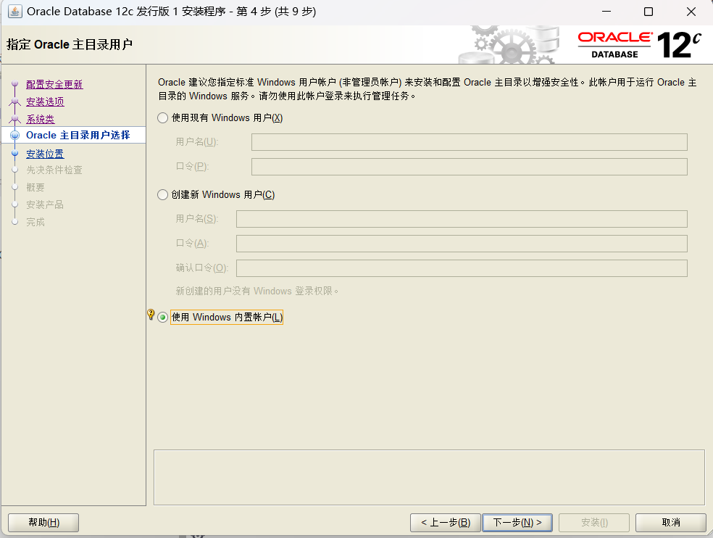Click the 确认口令(O) field
Viewport: 713px width, 538px height.
pyautogui.click(x=462, y=268)
